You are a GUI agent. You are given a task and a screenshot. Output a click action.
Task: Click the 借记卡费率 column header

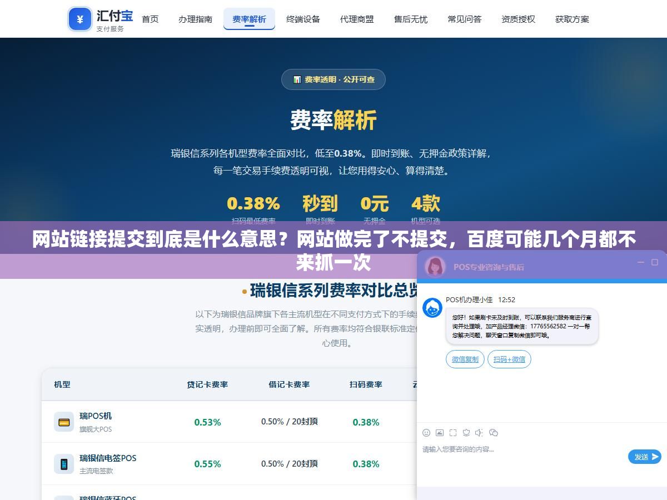point(289,384)
